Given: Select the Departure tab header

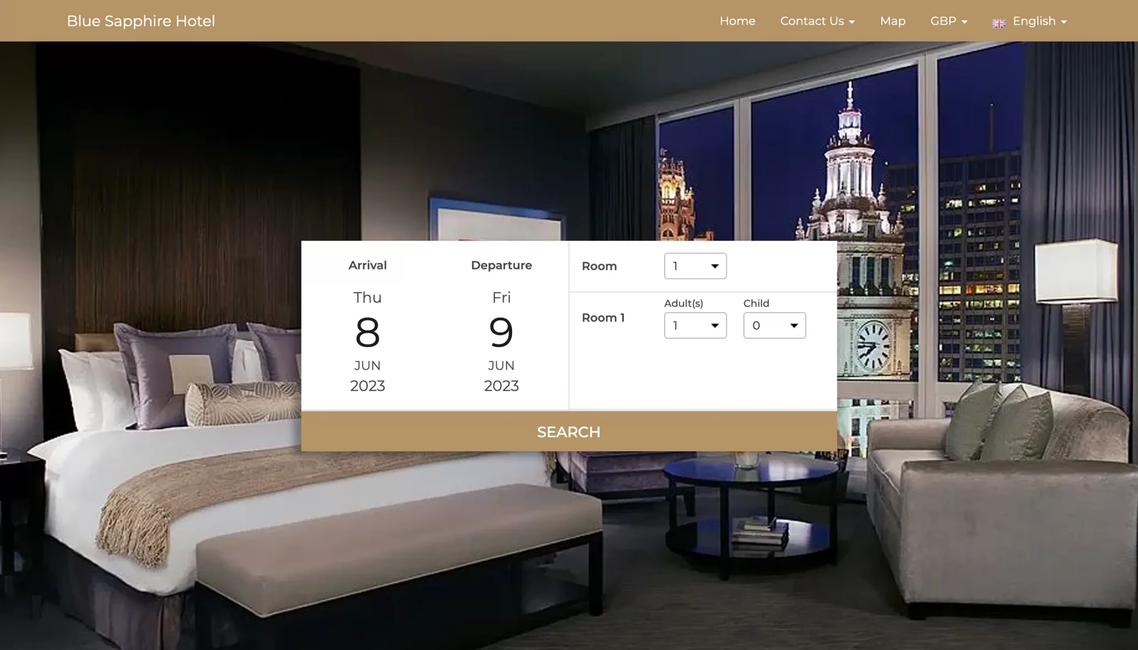Looking at the screenshot, I should [501, 265].
